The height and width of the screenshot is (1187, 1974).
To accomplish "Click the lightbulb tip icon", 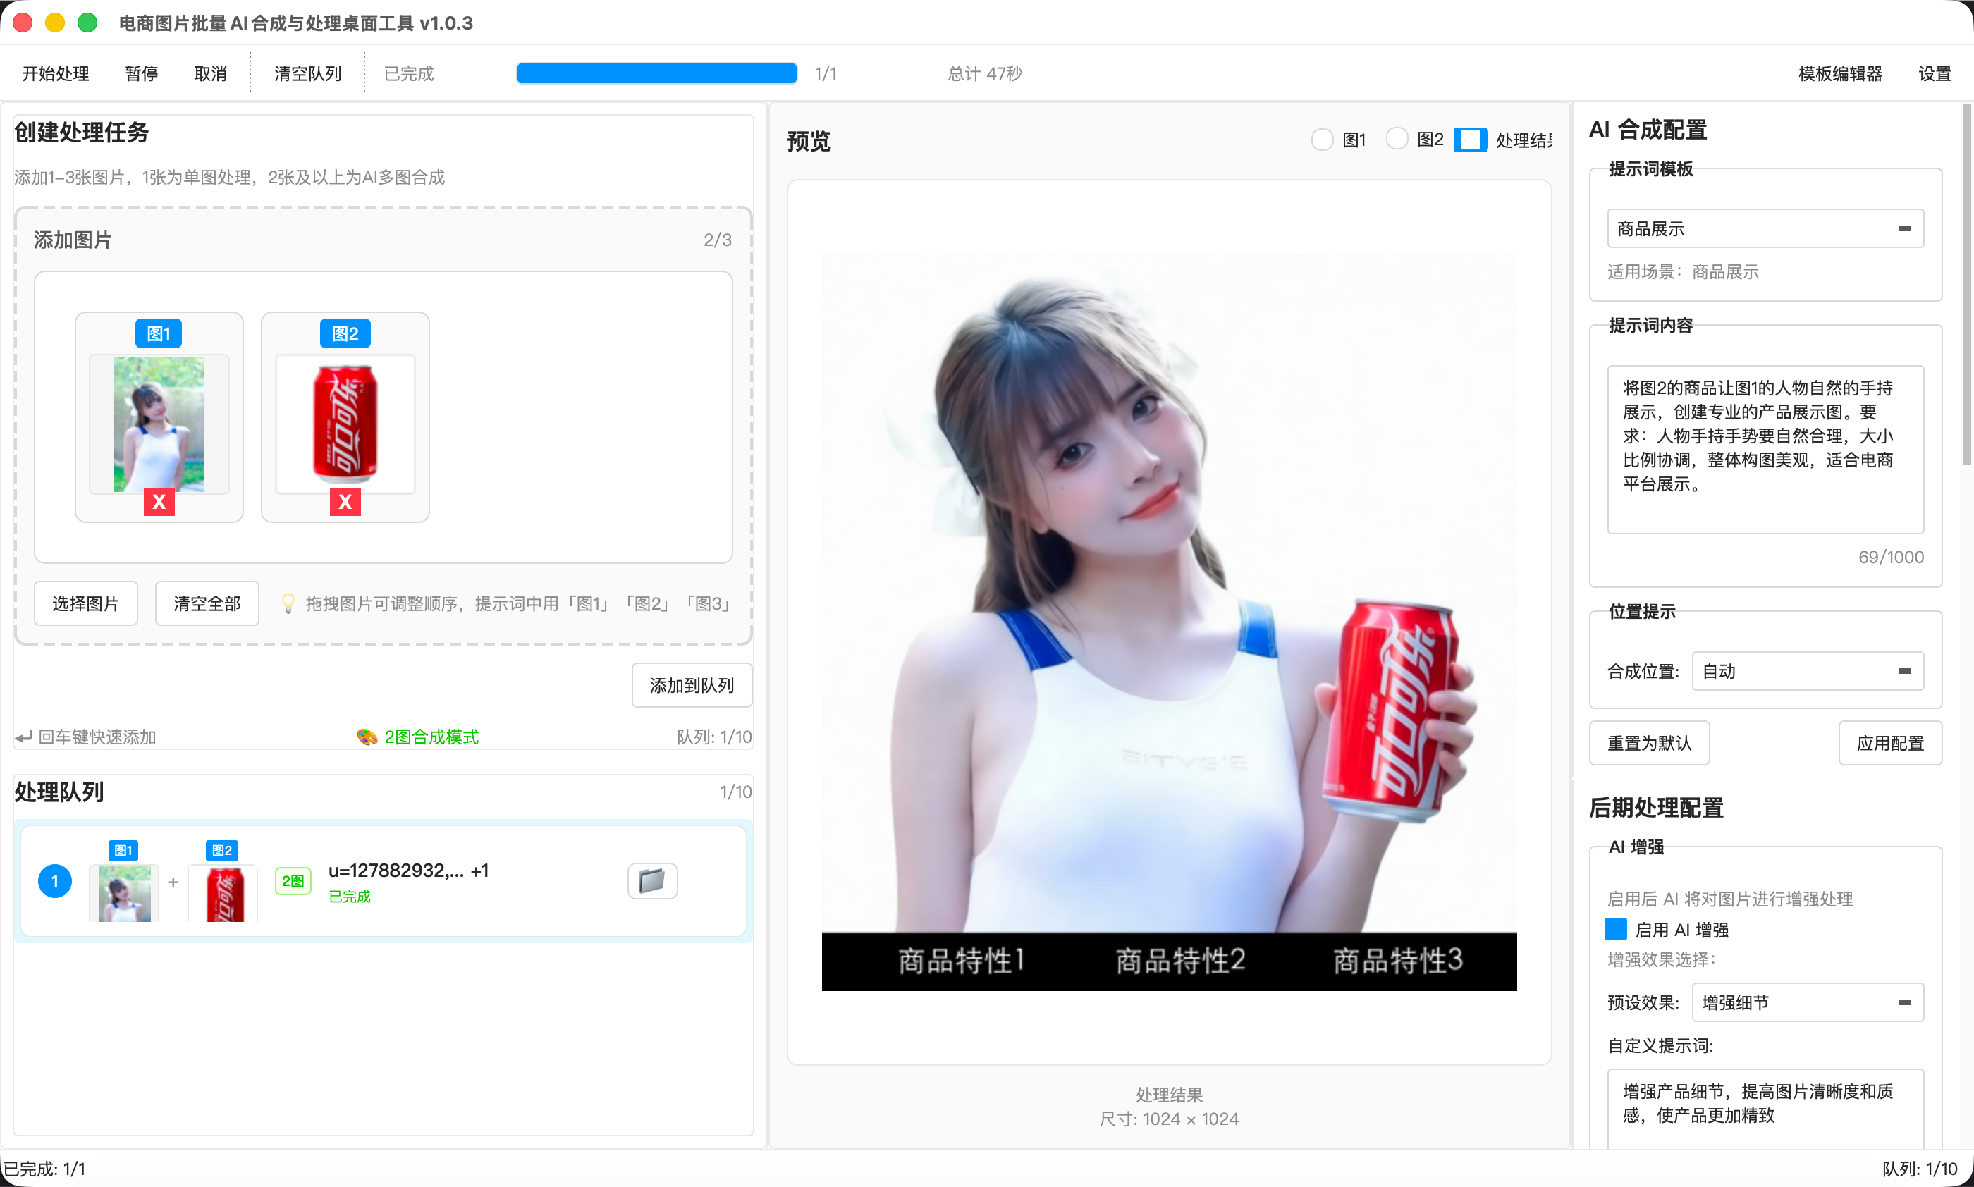I will click(x=288, y=603).
